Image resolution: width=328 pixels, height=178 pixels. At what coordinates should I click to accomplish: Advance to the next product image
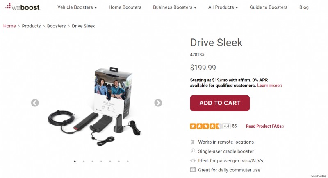tap(158, 103)
